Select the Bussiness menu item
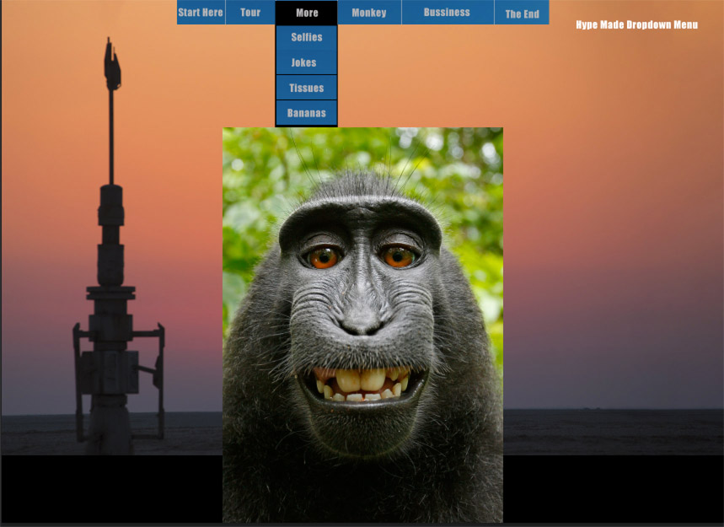Screen dimensions: 724x527 pos(448,13)
